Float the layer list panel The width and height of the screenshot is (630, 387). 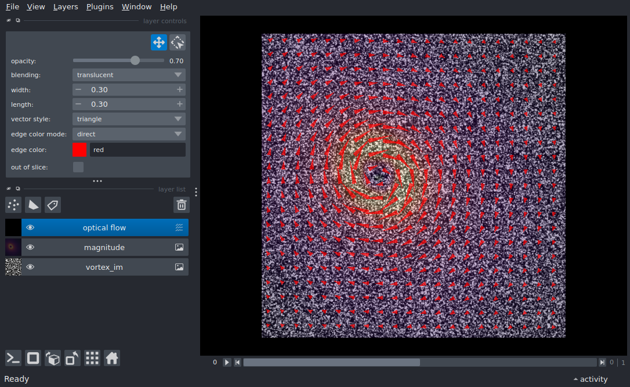[x=17, y=189]
